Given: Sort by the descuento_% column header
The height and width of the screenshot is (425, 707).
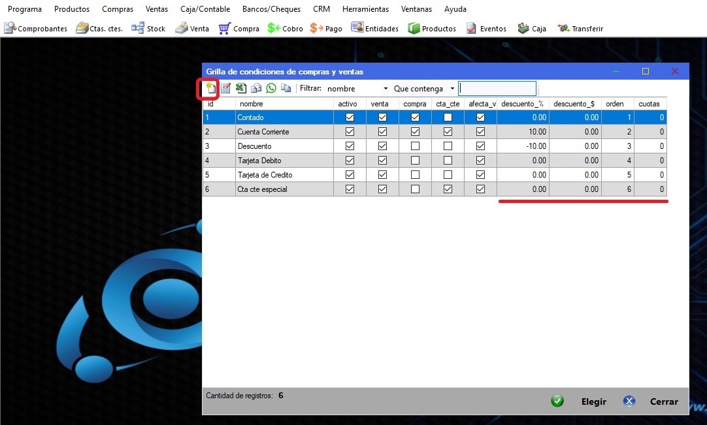Looking at the screenshot, I should [522, 104].
